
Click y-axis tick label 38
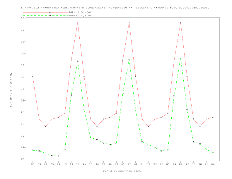point(23,30)
